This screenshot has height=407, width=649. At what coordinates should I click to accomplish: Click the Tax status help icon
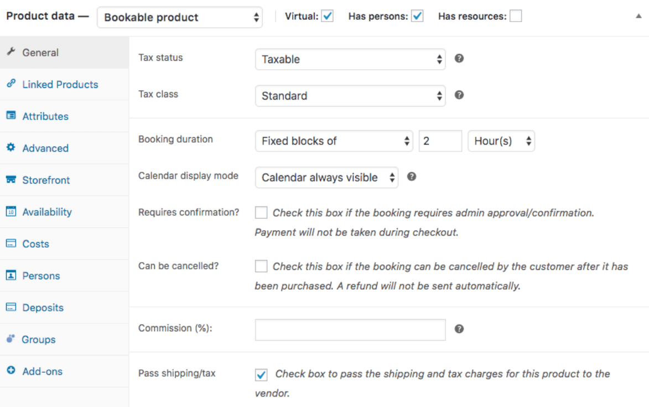[459, 58]
